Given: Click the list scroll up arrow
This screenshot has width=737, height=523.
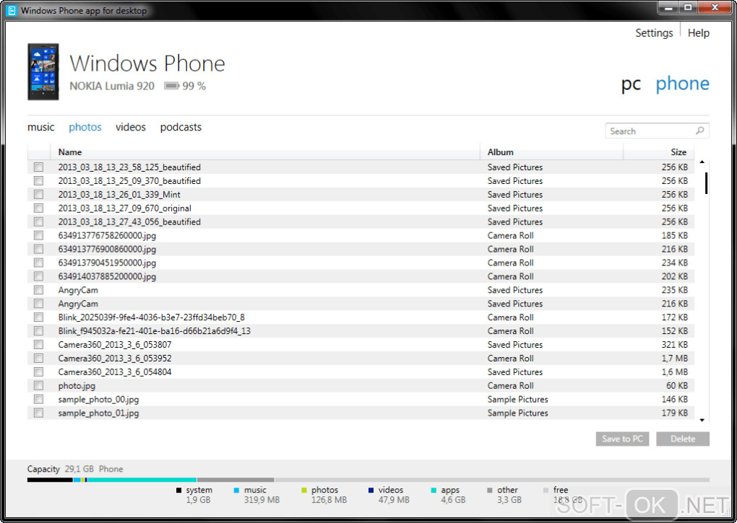Looking at the screenshot, I should click(702, 162).
